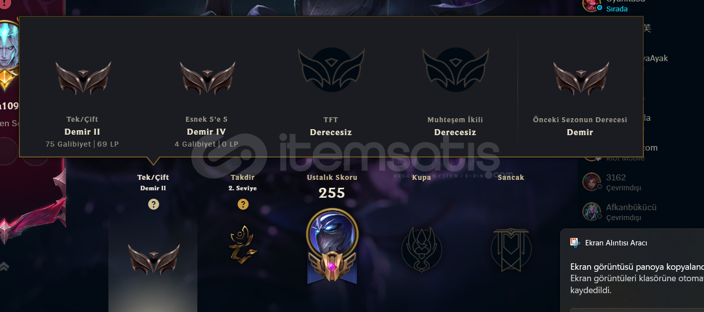
Task: Click the question mark under Takdir
Action: [x=243, y=204]
